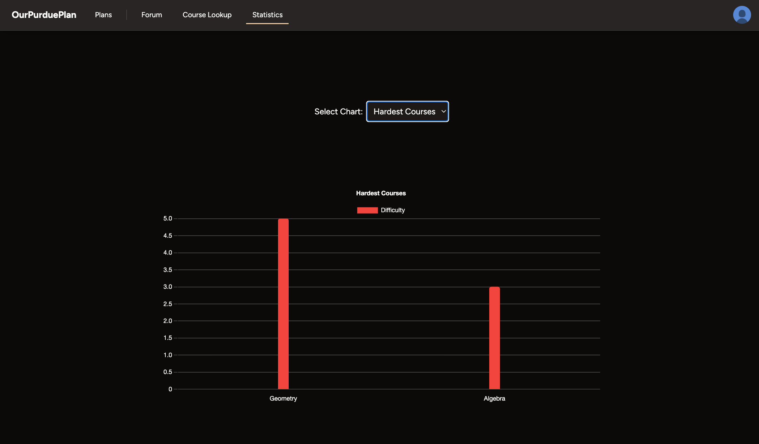
Task: Navigate to Course Lookup
Action: coord(207,15)
